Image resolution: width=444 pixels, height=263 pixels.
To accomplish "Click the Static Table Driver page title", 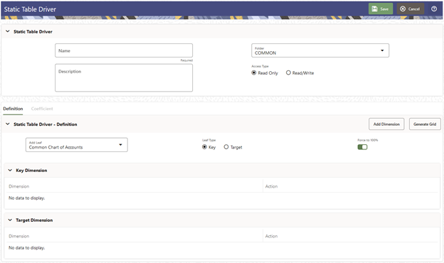I will pyautogui.click(x=30, y=9).
